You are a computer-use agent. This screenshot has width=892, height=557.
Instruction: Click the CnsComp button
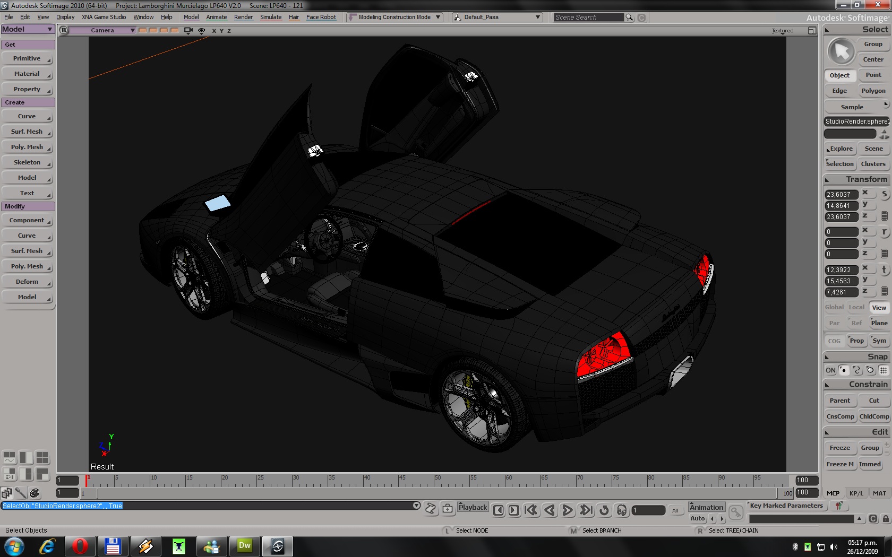pyautogui.click(x=840, y=417)
